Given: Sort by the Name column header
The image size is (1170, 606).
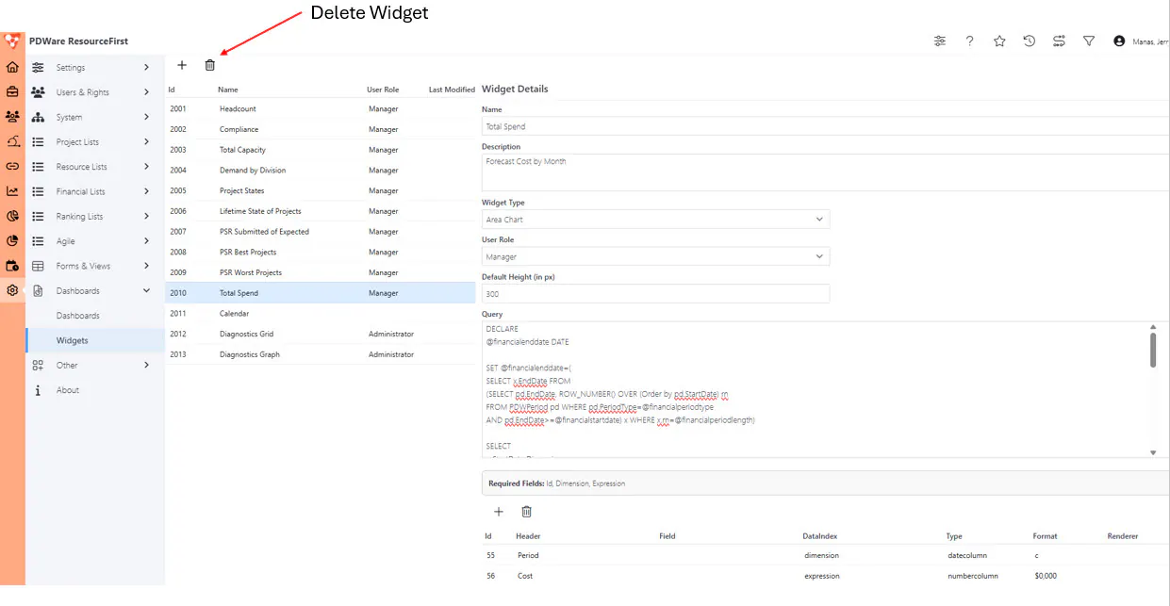Looking at the screenshot, I should click(228, 90).
